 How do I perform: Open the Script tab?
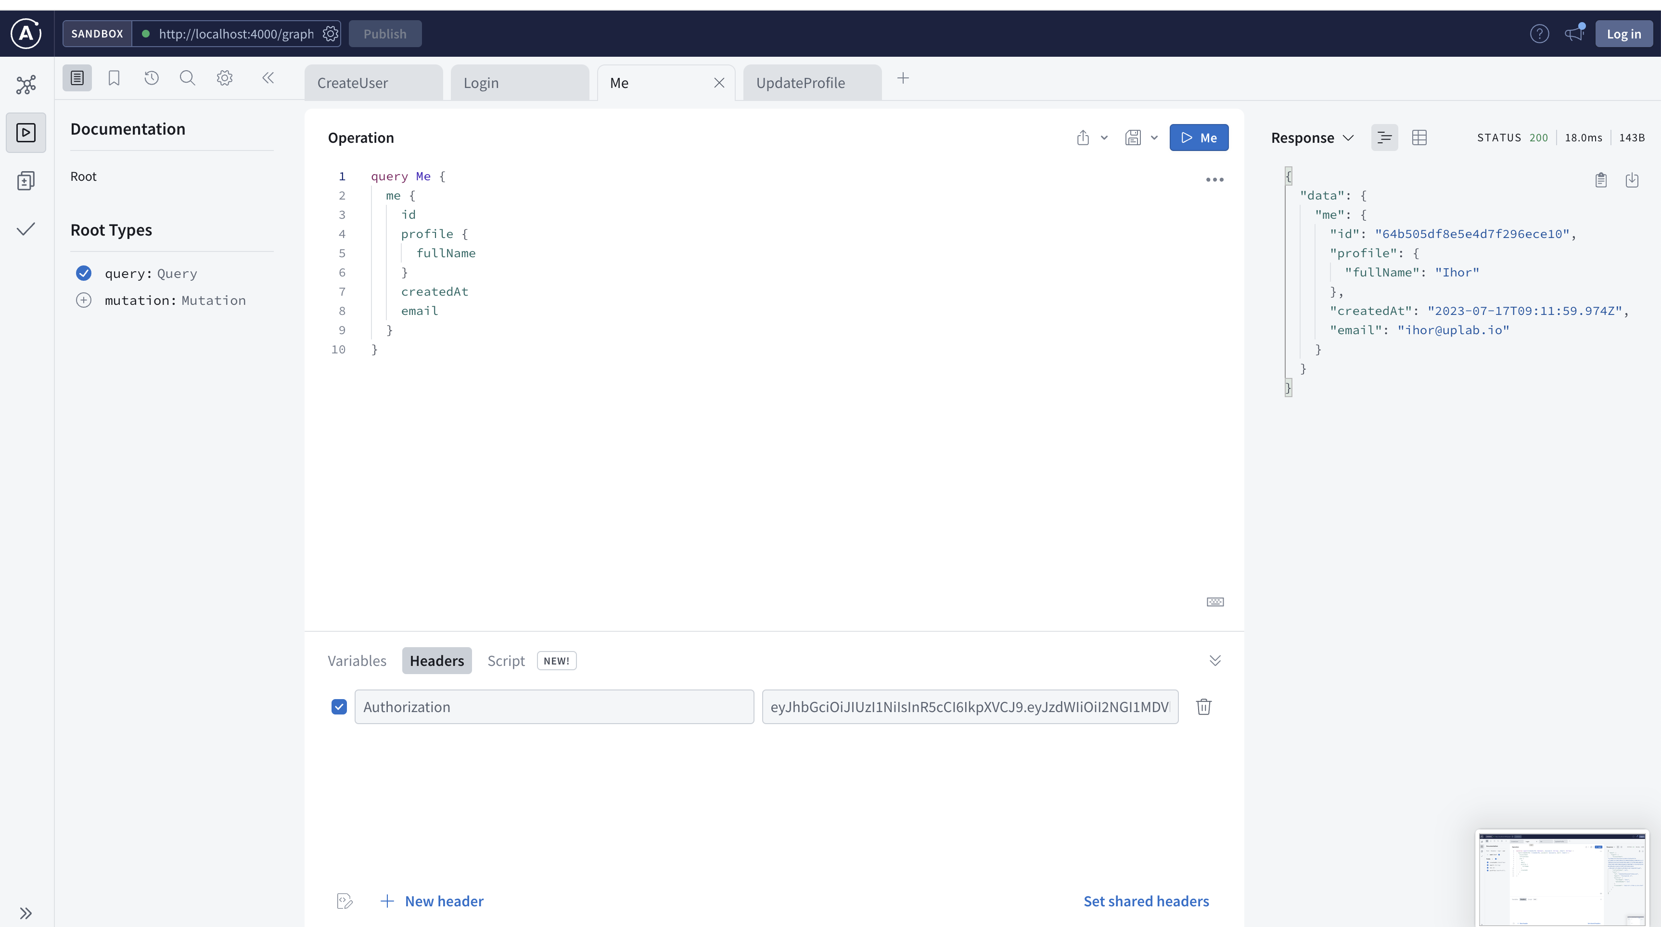(506, 660)
